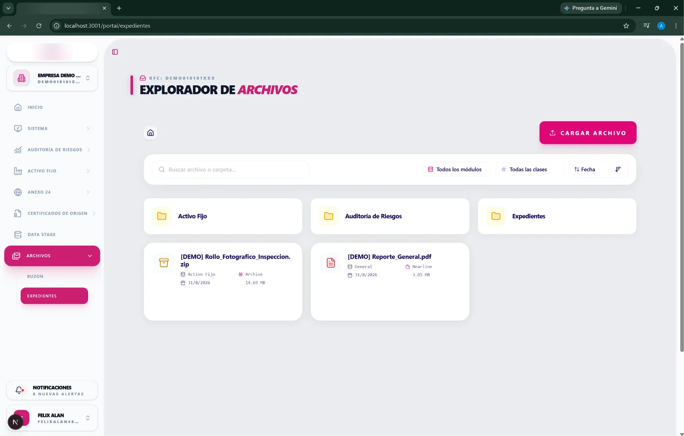The width and height of the screenshot is (684, 436).
Task: Click the Sistema monitor icon
Action: (18, 128)
